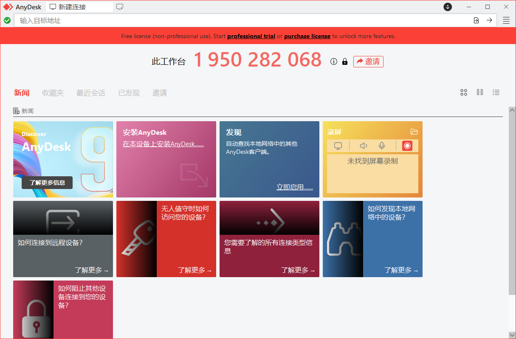Toggle microphone recording in 录屏 card

coord(382,146)
